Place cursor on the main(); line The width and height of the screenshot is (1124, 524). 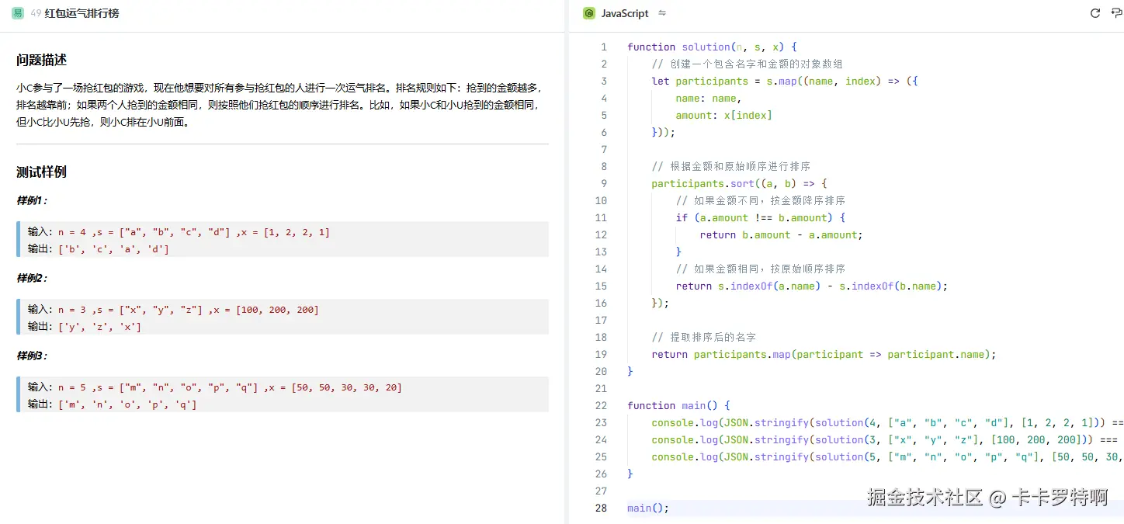click(648, 508)
